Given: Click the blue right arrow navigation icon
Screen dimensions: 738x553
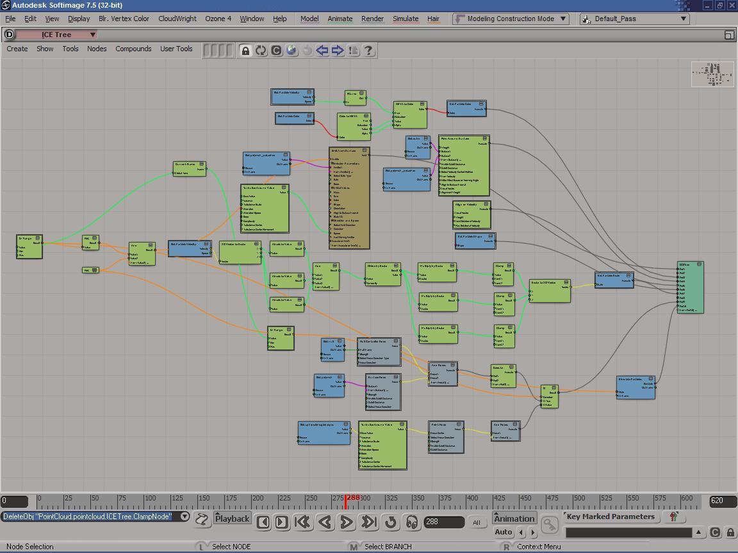Looking at the screenshot, I should click(x=338, y=51).
